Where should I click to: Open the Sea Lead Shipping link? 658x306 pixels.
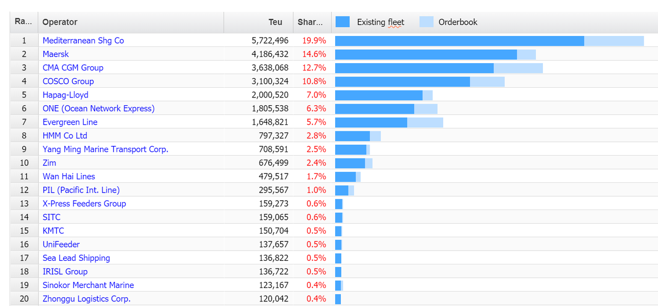76,258
